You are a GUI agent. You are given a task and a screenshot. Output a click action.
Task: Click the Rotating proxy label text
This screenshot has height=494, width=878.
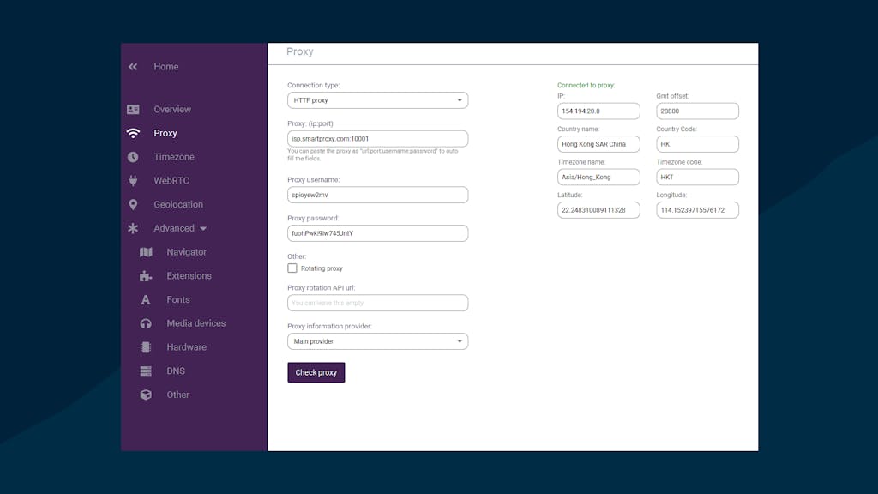pyautogui.click(x=322, y=268)
